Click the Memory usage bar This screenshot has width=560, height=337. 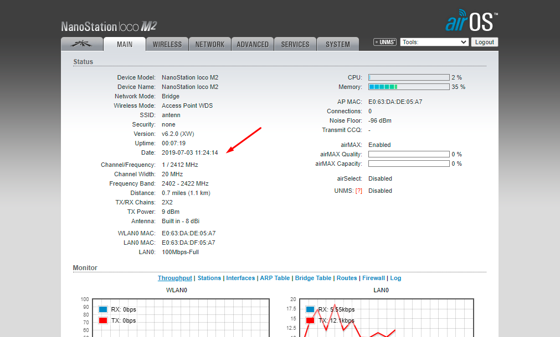pyautogui.click(x=409, y=87)
